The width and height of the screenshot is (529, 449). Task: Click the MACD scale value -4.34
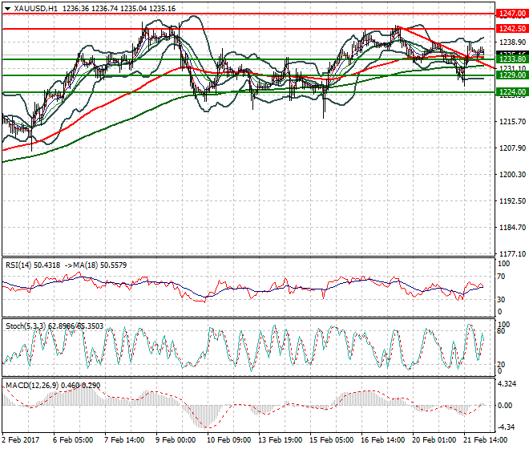tap(506, 427)
